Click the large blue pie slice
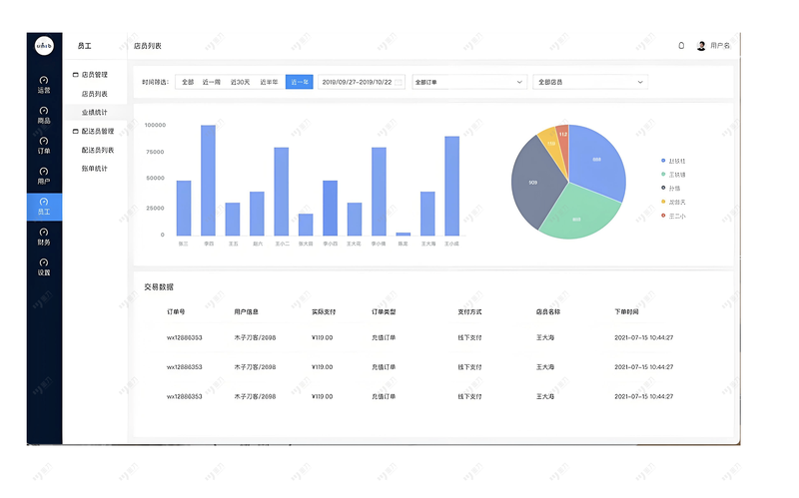 596,161
